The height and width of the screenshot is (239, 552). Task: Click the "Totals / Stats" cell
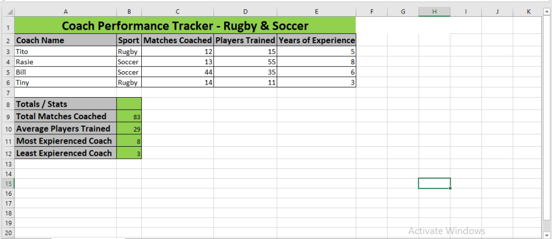coord(65,104)
